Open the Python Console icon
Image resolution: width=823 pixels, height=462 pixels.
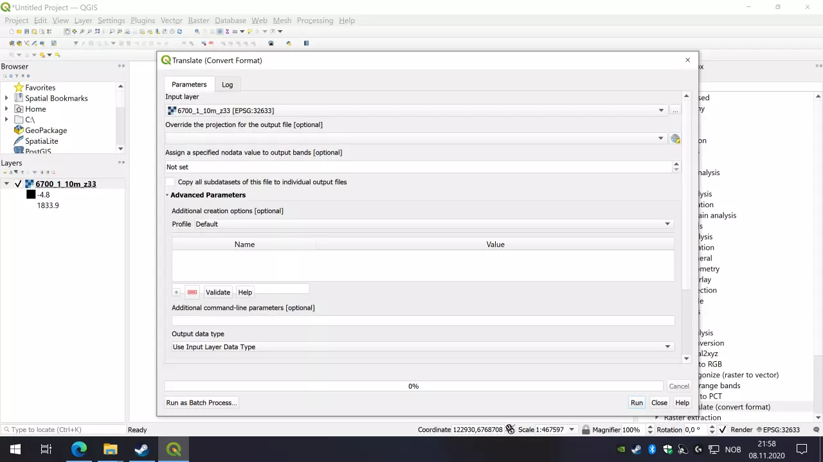(x=289, y=44)
